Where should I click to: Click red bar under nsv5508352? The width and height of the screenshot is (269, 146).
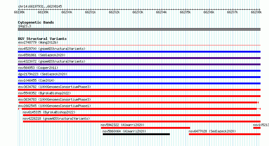tap(139, 96)
